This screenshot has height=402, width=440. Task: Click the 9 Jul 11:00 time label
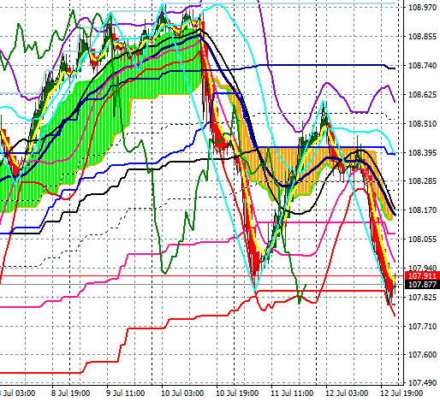coord(125,393)
